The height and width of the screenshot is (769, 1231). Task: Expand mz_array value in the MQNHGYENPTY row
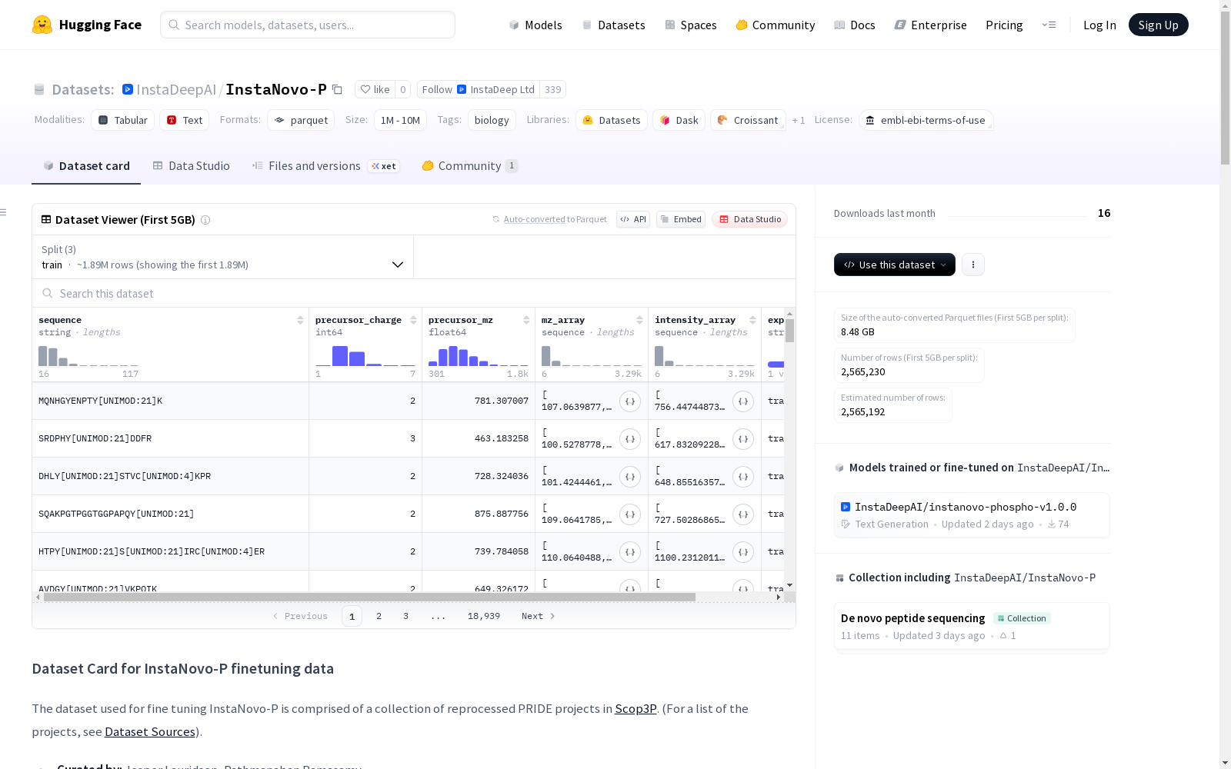[630, 401]
